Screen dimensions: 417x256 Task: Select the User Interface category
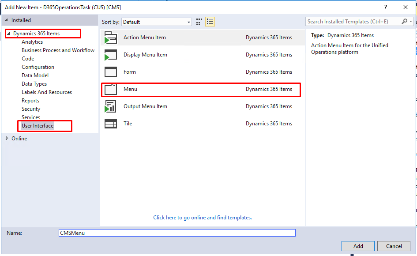click(x=38, y=126)
